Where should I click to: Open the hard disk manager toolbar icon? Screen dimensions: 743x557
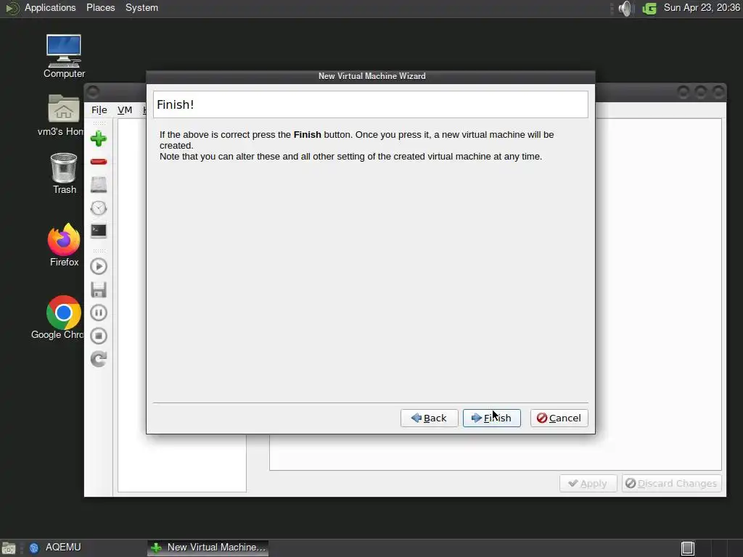click(99, 185)
